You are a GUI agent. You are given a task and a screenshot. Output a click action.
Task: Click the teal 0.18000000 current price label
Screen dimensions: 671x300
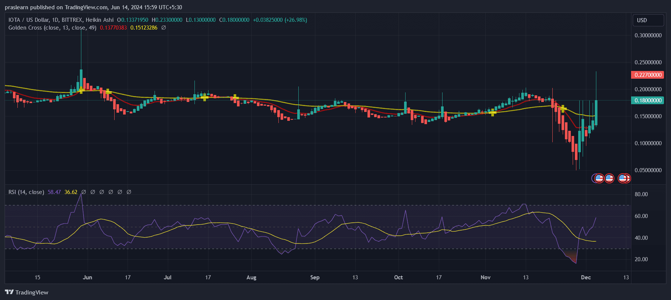click(x=648, y=100)
